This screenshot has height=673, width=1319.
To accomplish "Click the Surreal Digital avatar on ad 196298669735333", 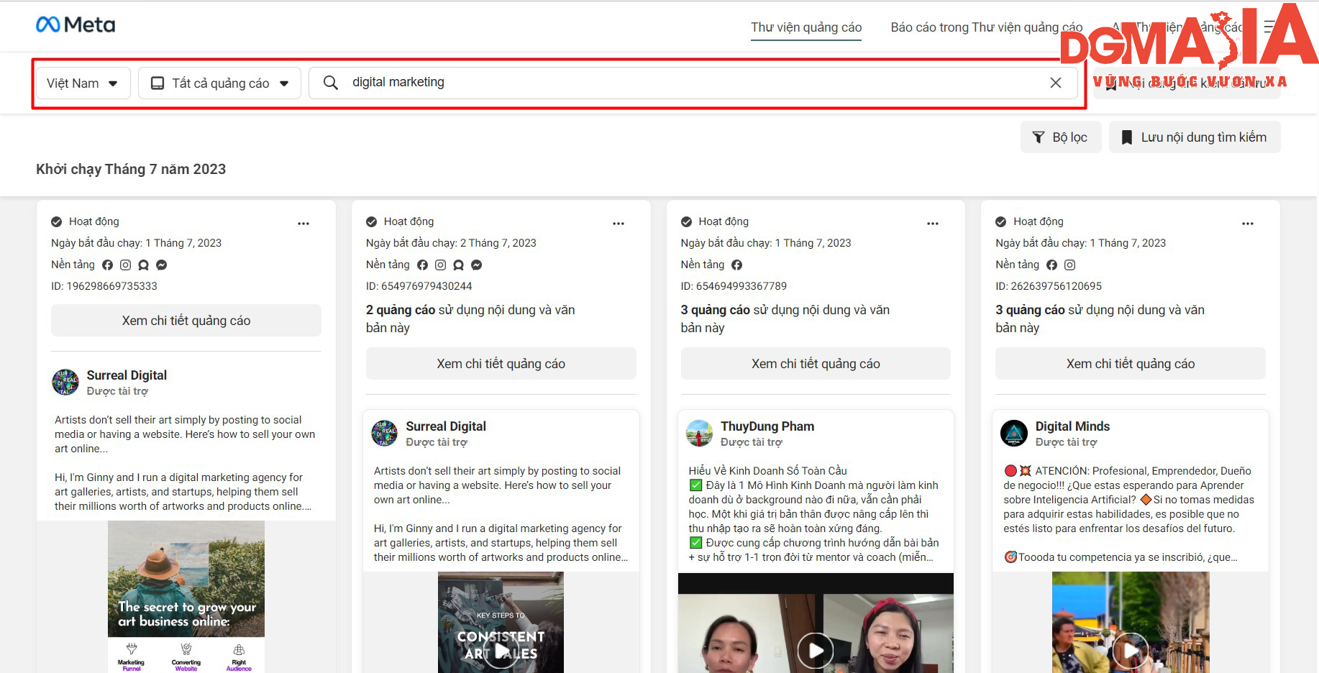I will coord(65,383).
